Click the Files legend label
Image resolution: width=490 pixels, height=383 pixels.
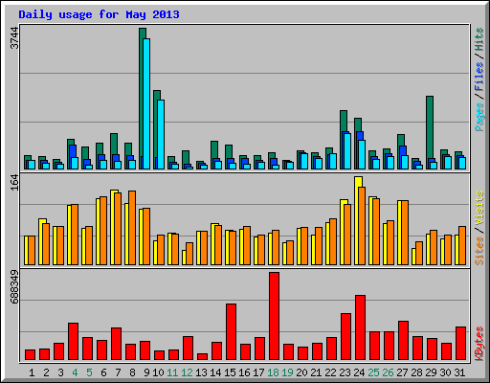479,76
